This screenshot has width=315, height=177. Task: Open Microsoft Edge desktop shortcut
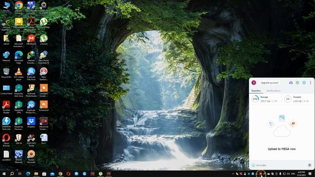pyautogui.click(x=19, y=58)
